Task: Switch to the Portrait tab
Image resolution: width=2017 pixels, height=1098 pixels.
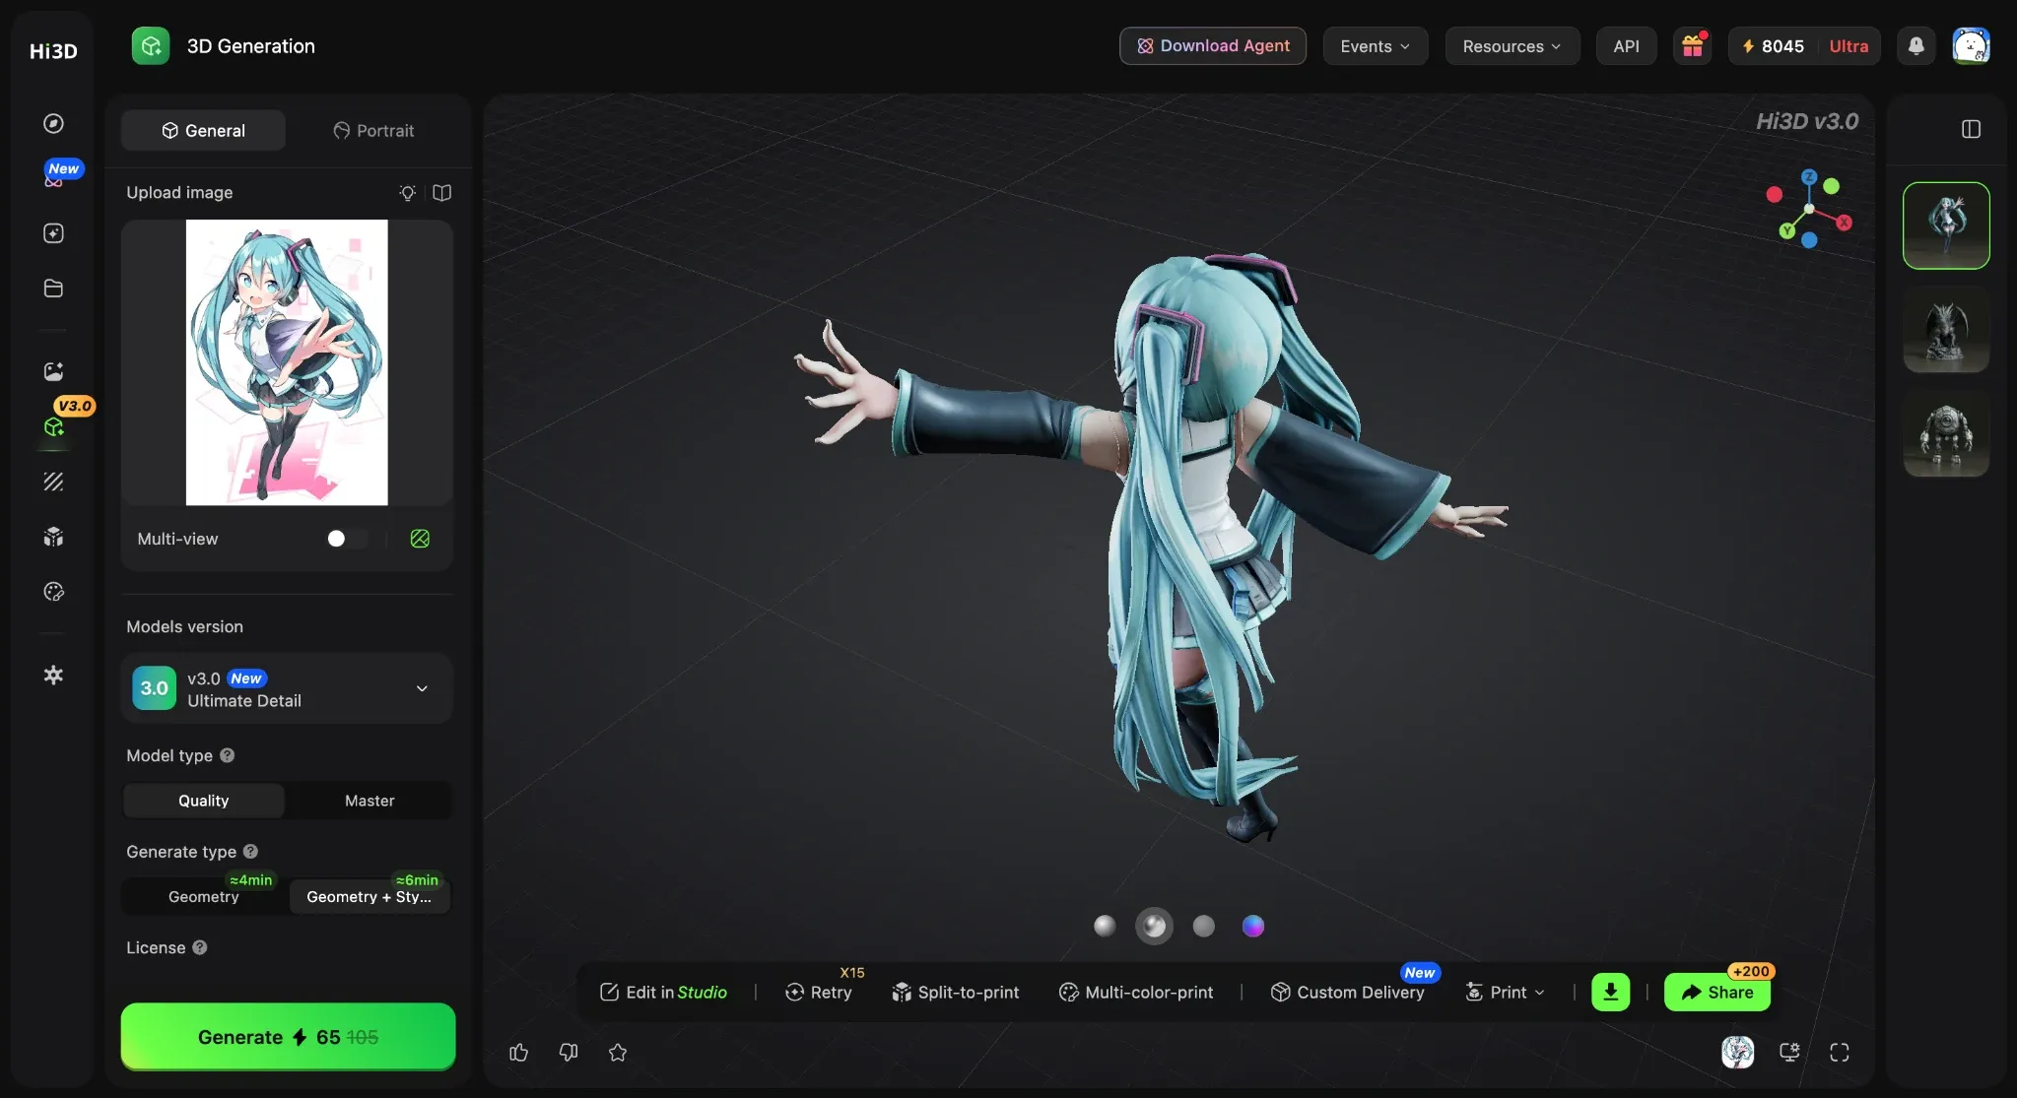Action: [373, 130]
